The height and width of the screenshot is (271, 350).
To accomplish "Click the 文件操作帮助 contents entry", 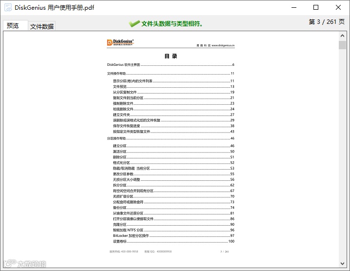I will 171,74.
